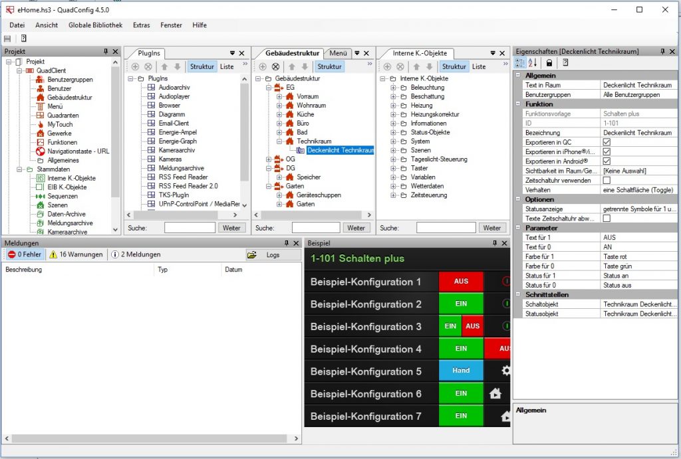
Task: Click the Gebäudestruktur Suche input field
Action: (316, 228)
